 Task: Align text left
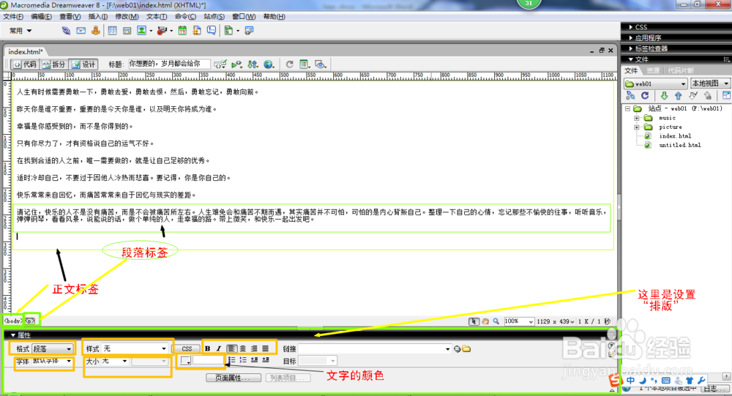(x=231, y=349)
